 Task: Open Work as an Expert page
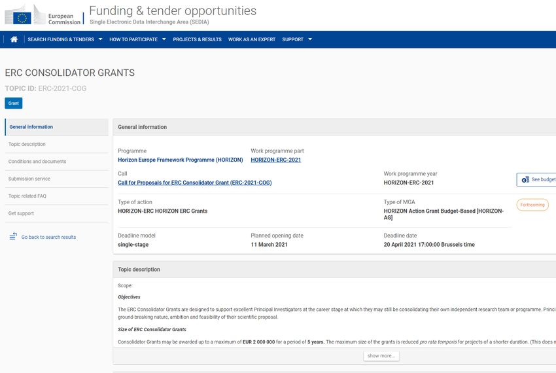[252, 39]
